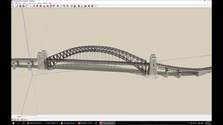
Task: Switch to RailsTMX browser taskbar window
Action: (x=85, y=123)
